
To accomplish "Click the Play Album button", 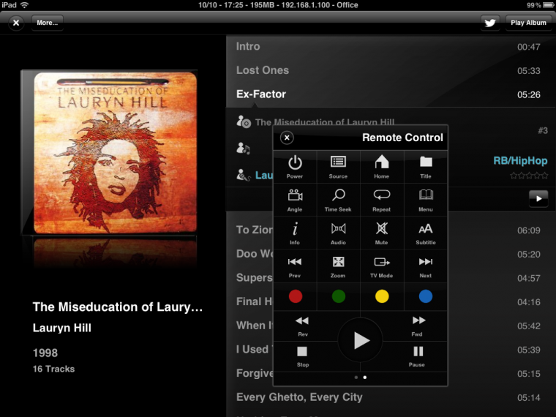I will point(528,23).
